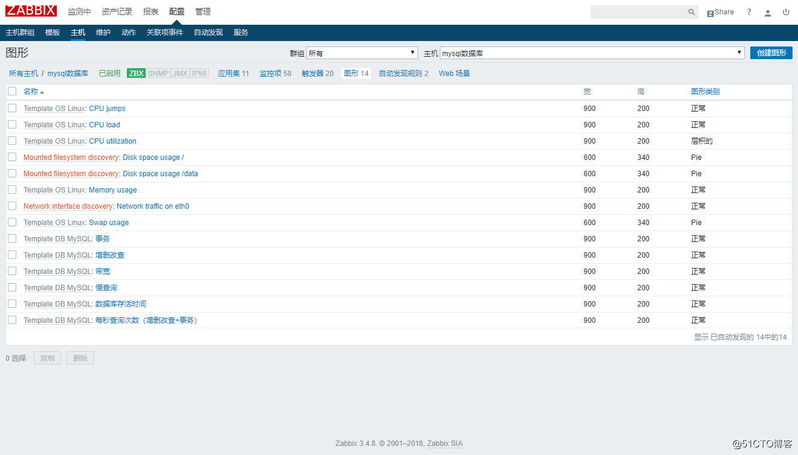
Task: Open the help question mark icon
Action: point(749,12)
